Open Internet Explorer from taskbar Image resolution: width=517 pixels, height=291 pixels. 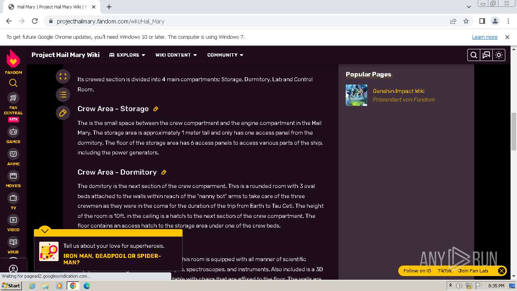[x=32, y=286]
